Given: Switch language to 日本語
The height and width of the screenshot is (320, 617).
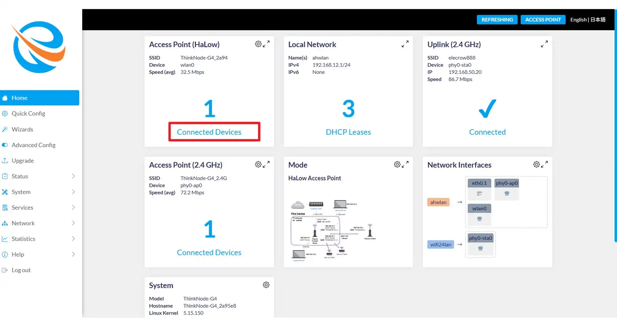Looking at the screenshot, I should click(x=598, y=20).
